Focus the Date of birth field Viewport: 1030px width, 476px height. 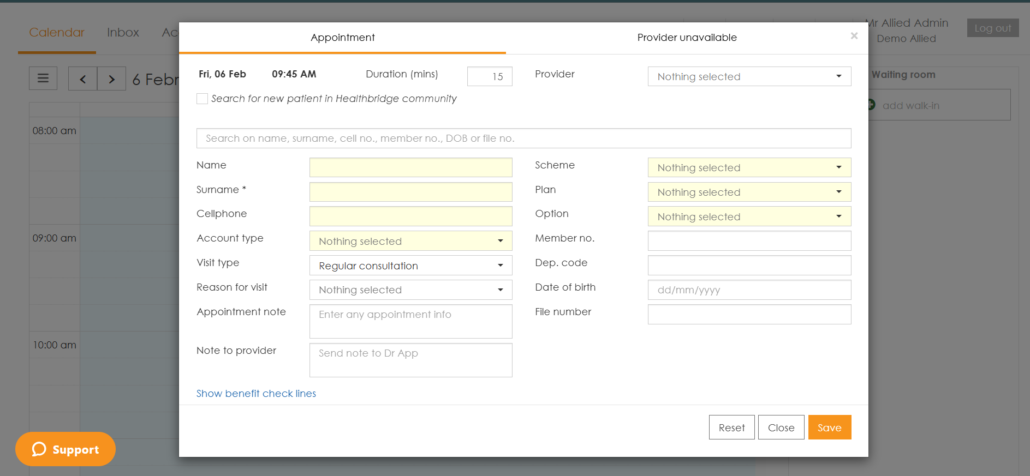749,290
